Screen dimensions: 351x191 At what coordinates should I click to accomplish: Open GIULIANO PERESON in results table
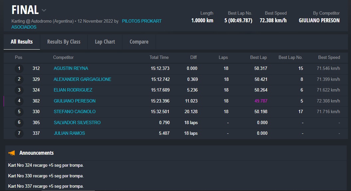tap(75, 101)
